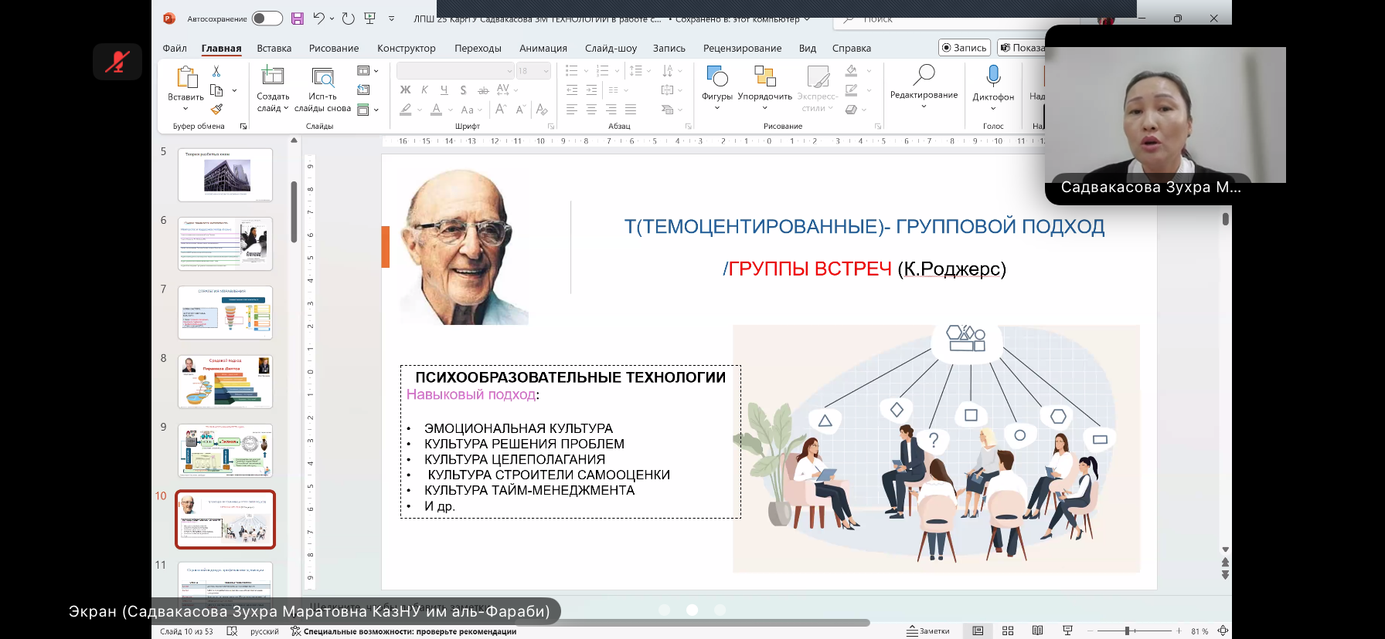Screen dimensions: 1385x639
Task: Select slide 8 thumbnail
Action: coord(225,381)
